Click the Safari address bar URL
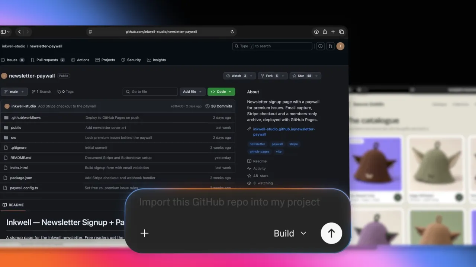 161,32
